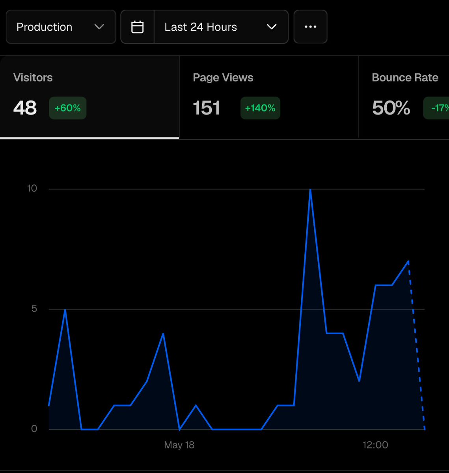Click the +60% visitors change badge
449x473 pixels.
coord(68,108)
